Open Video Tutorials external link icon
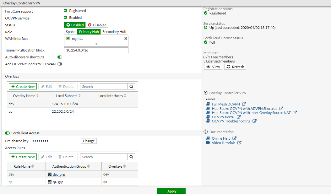 click(x=239, y=143)
